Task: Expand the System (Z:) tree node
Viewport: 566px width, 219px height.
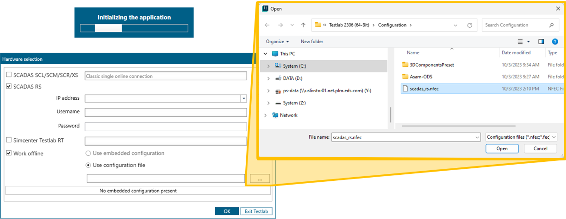Action: coord(268,103)
